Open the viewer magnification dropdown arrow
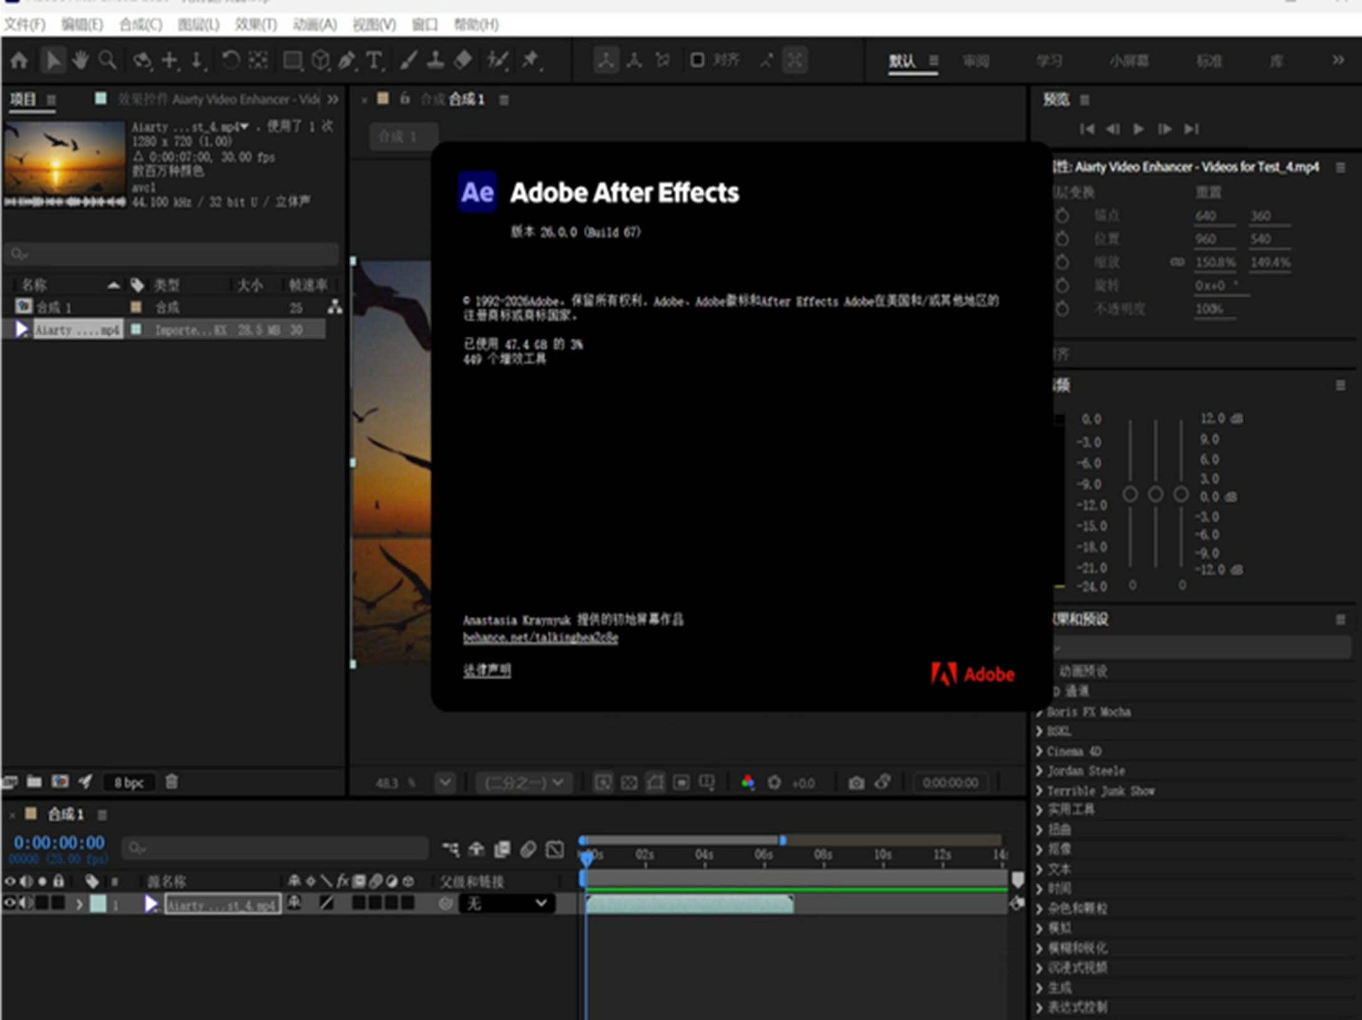Image resolution: width=1362 pixels, height=1020 pixels. (445, 782)
